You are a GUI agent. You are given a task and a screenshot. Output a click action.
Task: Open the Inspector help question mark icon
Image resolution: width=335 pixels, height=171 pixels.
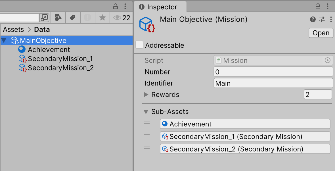point(313,19)
